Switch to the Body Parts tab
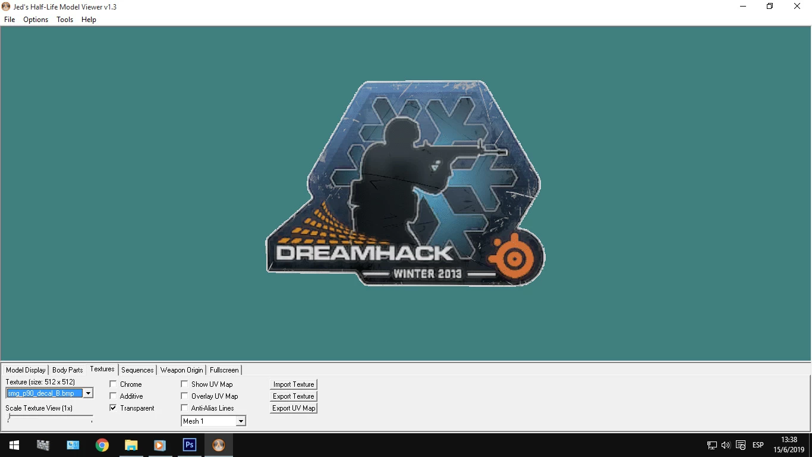 68,370
